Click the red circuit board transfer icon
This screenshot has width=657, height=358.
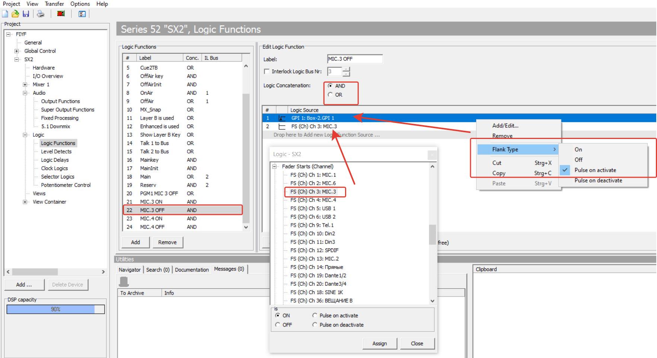pyautogui.click(x=61, y=14)
